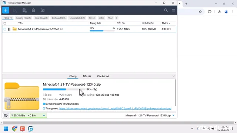Switch to the Tiến độ tab
The height and width of the screenshot is (133, 237).
[x=87, y=76]
